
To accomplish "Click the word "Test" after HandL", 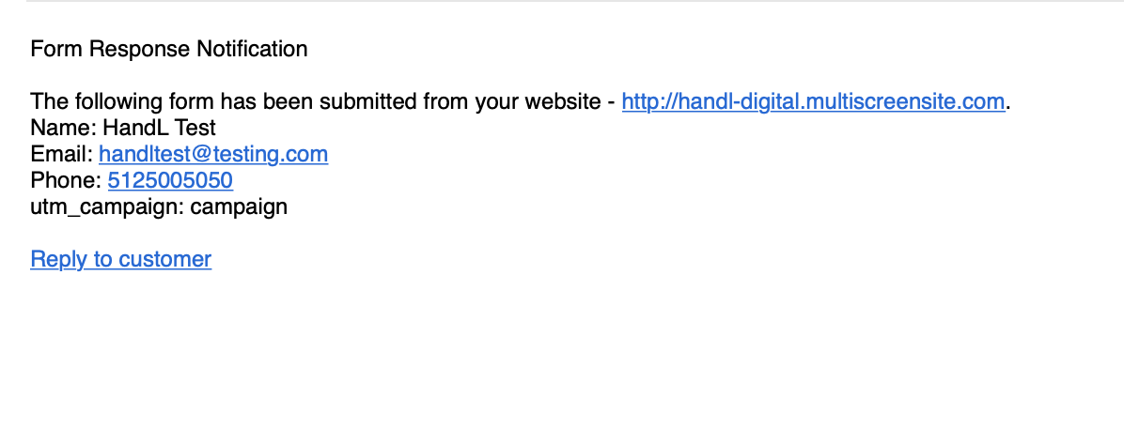I will tap(195, 128).
